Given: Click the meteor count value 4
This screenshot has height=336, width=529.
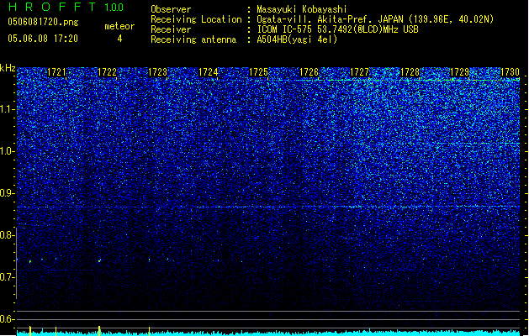Looking at the screenshot, I should pos(119,39).
